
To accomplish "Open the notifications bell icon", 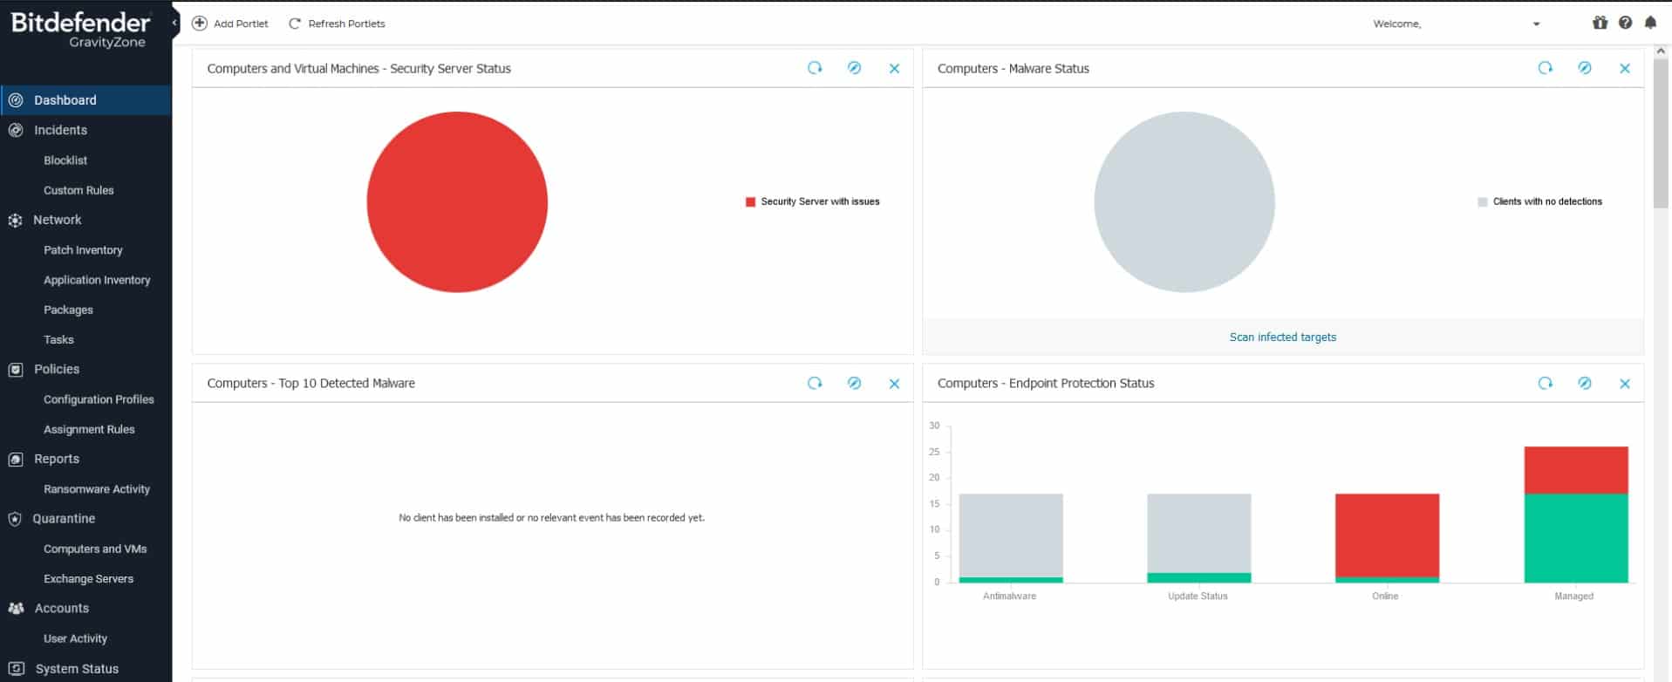I will tap(1650, 24).
